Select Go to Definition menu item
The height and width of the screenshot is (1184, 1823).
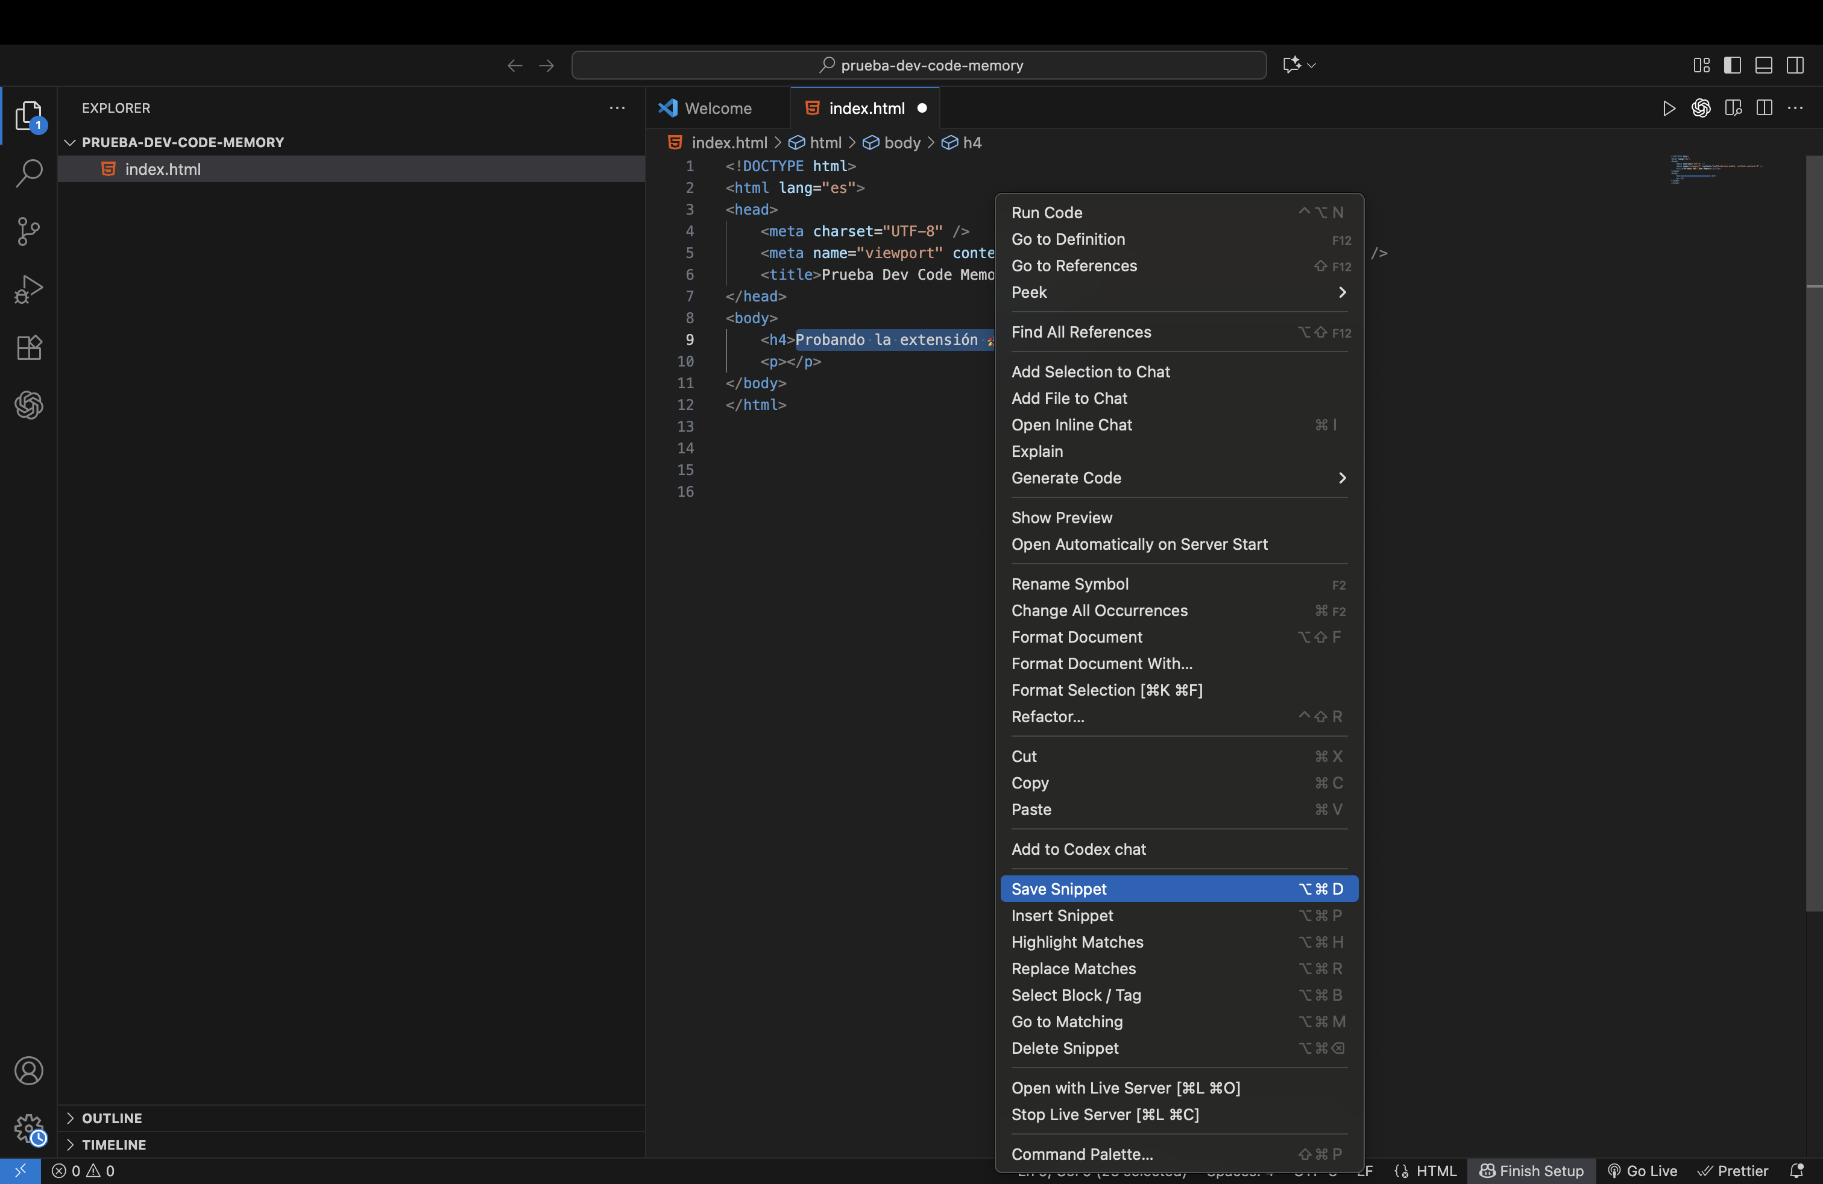tap(1179, 240)
